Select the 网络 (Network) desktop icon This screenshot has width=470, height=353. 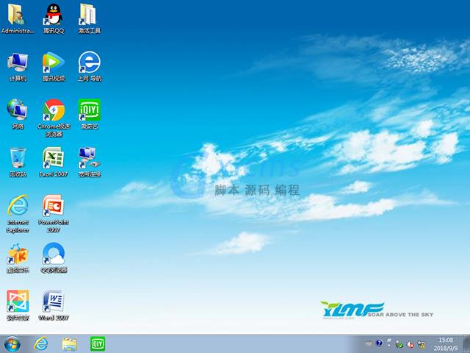[18, 114]
